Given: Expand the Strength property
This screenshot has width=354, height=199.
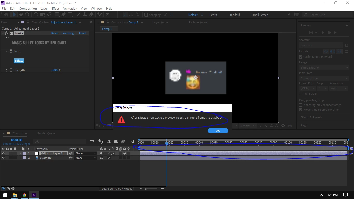Looking at the screenshot, I should tap(7, 70).
